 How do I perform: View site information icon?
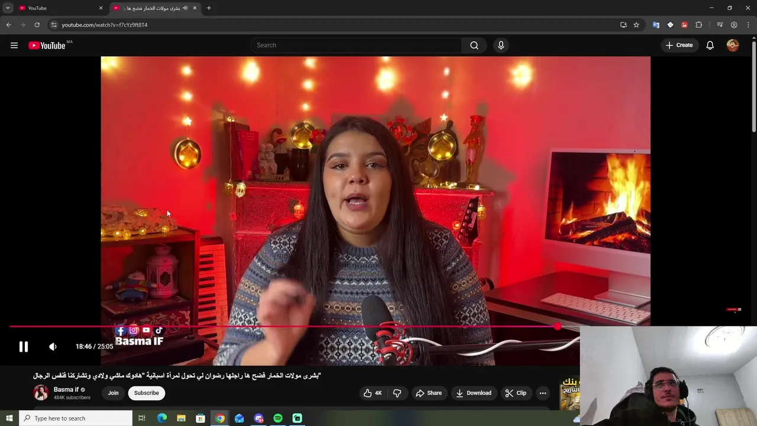tap(53, 25)
